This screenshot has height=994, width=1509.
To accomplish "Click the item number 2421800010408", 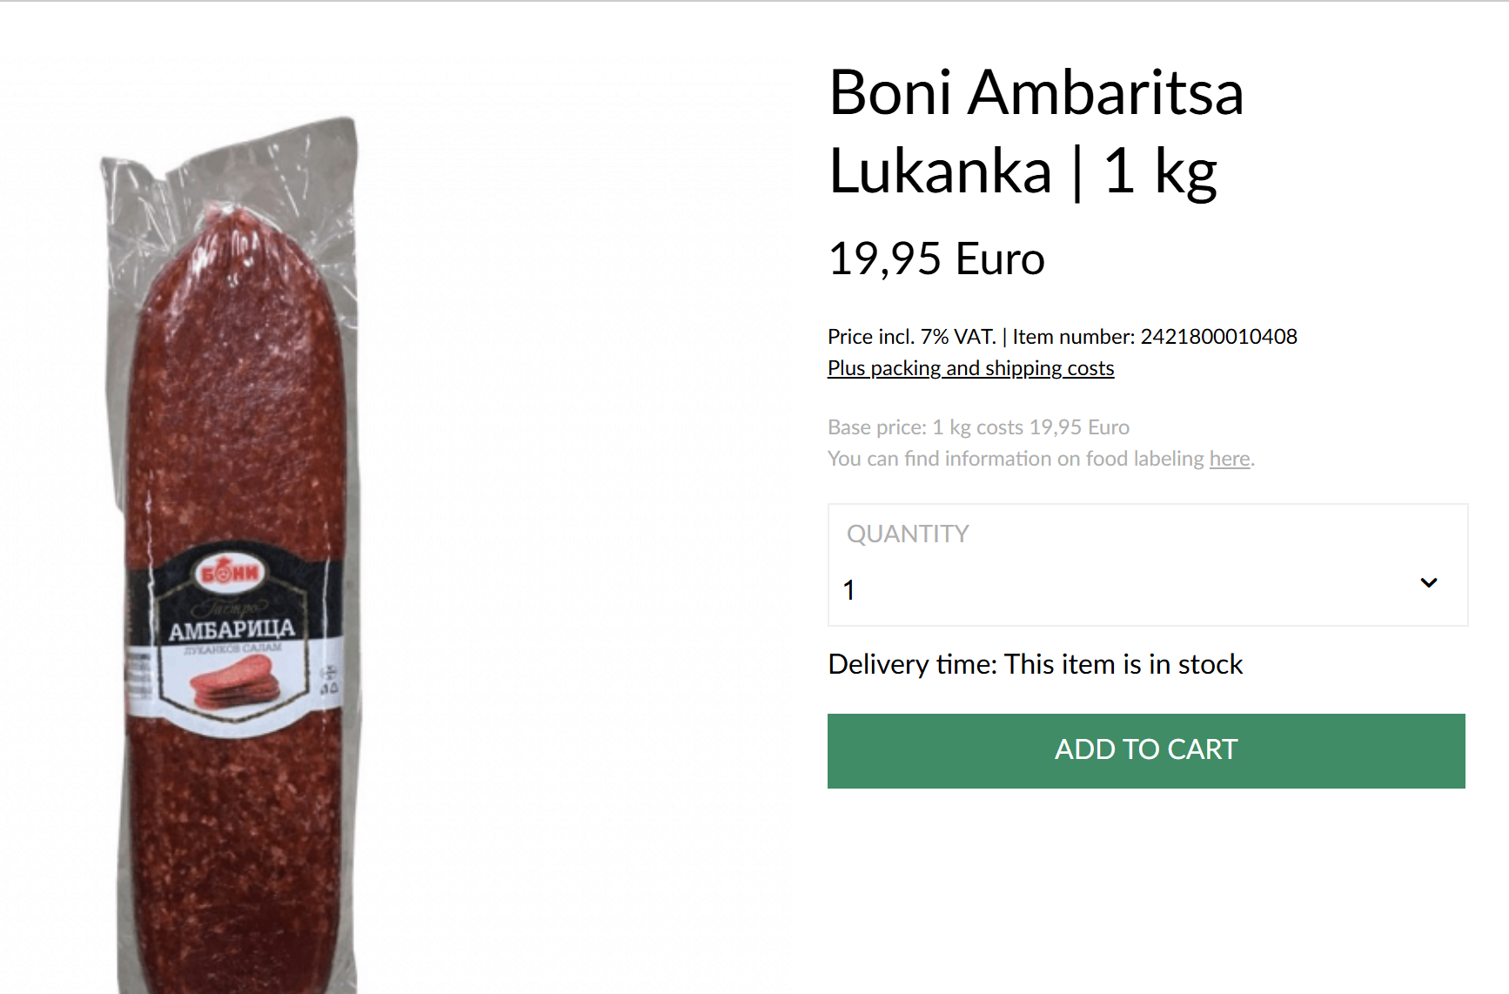I will [1218, 337].
